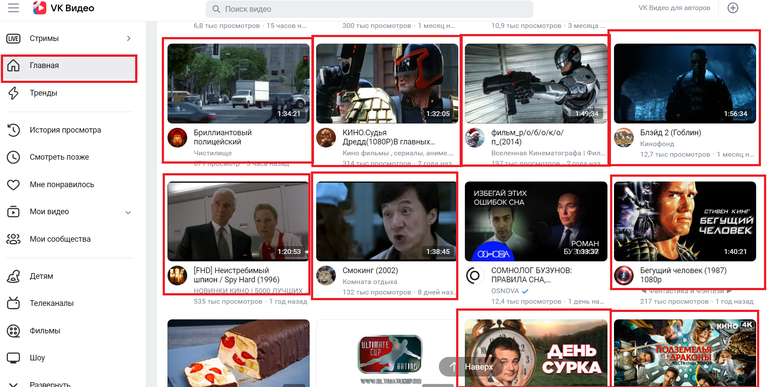
Task: Open the layered cake video thumbnail
Action: (x=238, y=353)
